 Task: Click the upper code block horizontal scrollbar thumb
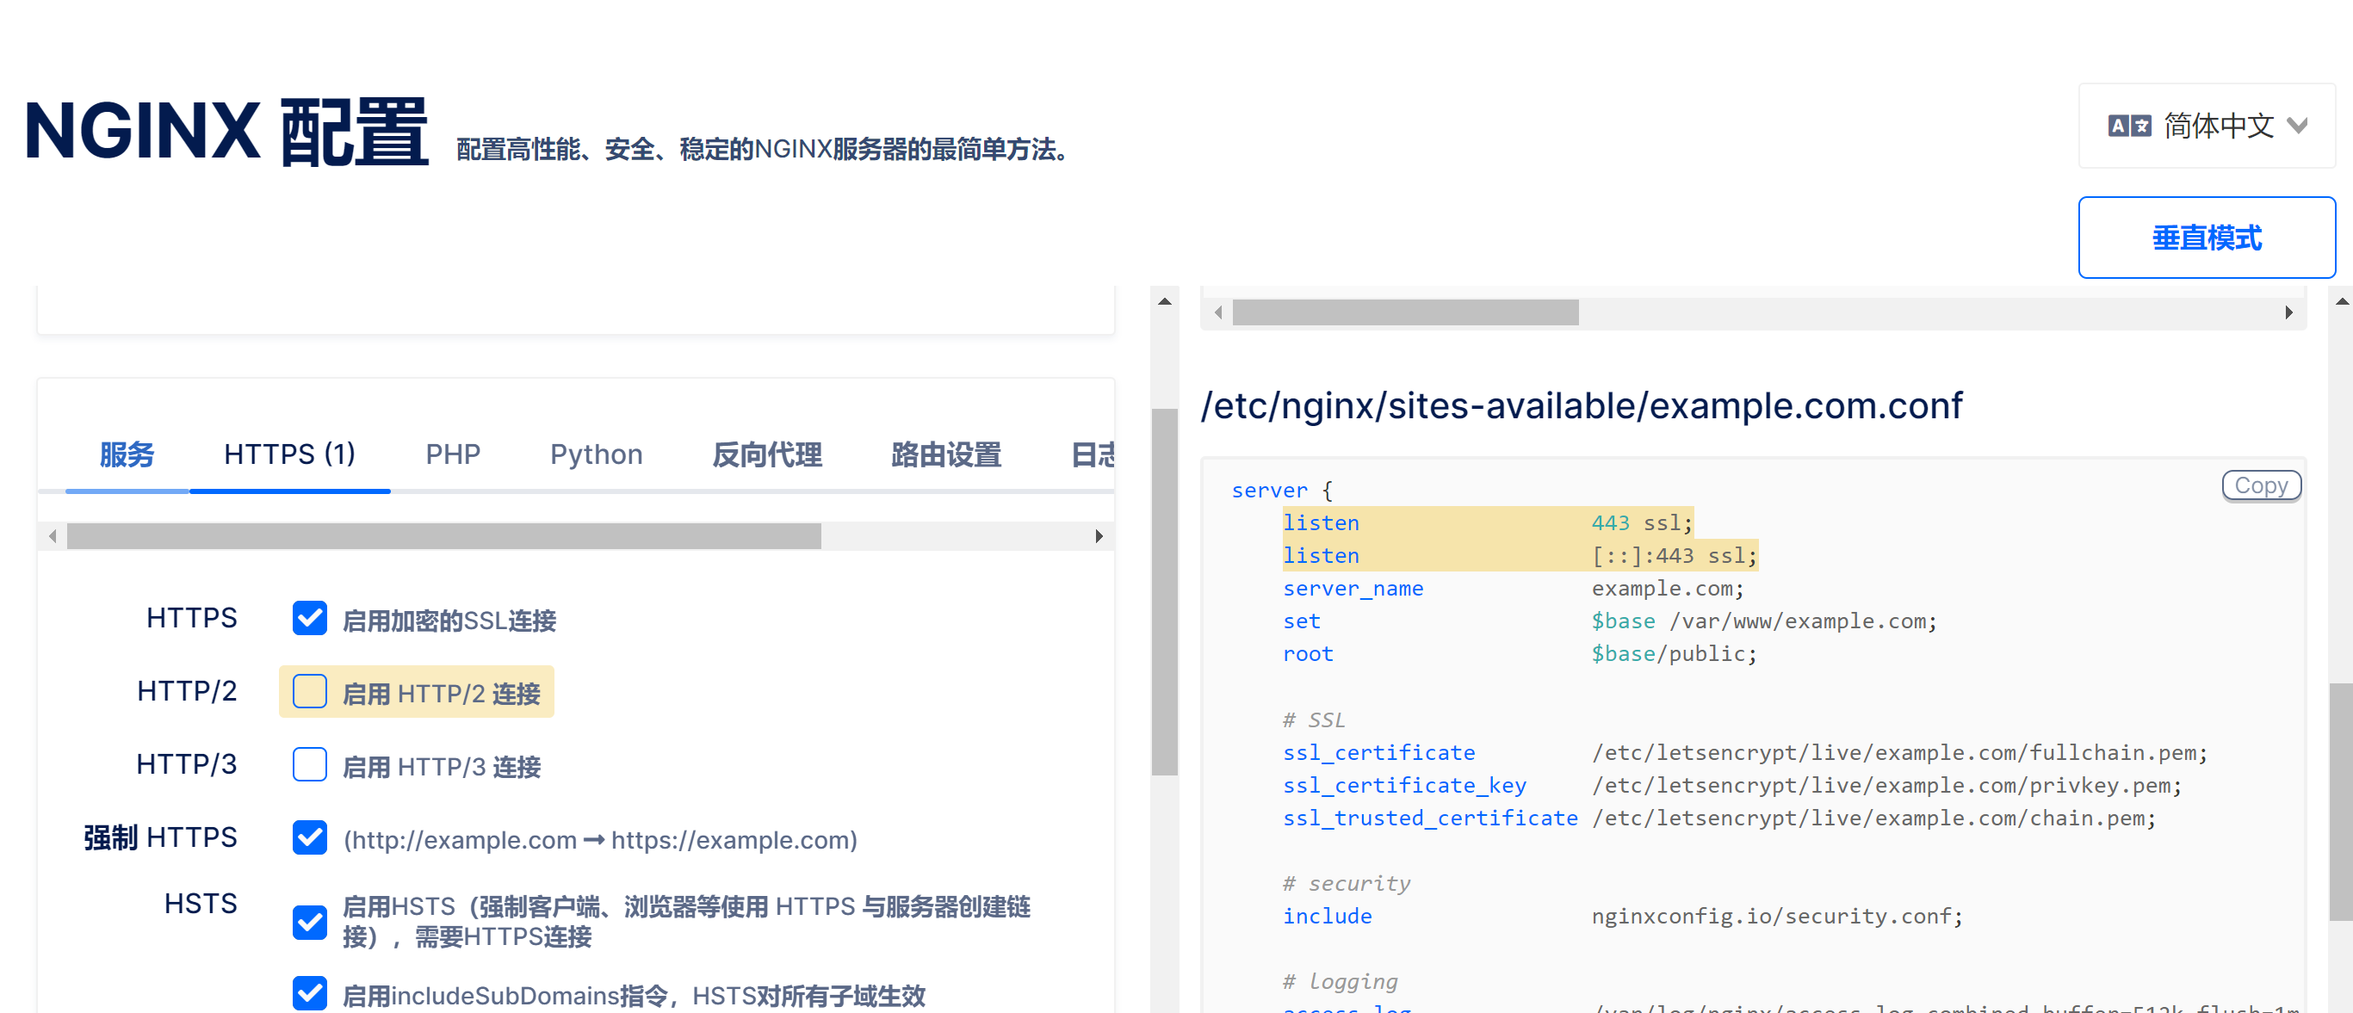(x=1406, y=312)
